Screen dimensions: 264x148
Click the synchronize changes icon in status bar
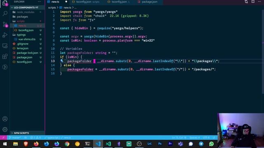(26, 138)
